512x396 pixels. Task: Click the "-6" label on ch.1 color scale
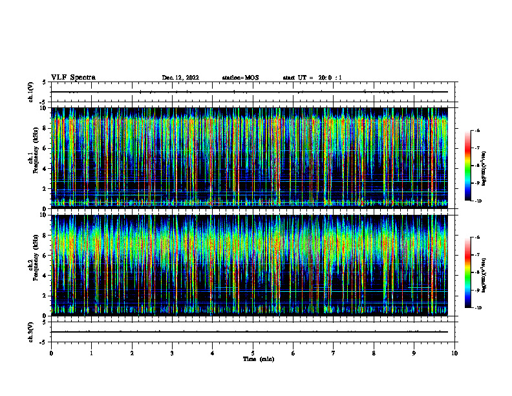pos(477,130)
